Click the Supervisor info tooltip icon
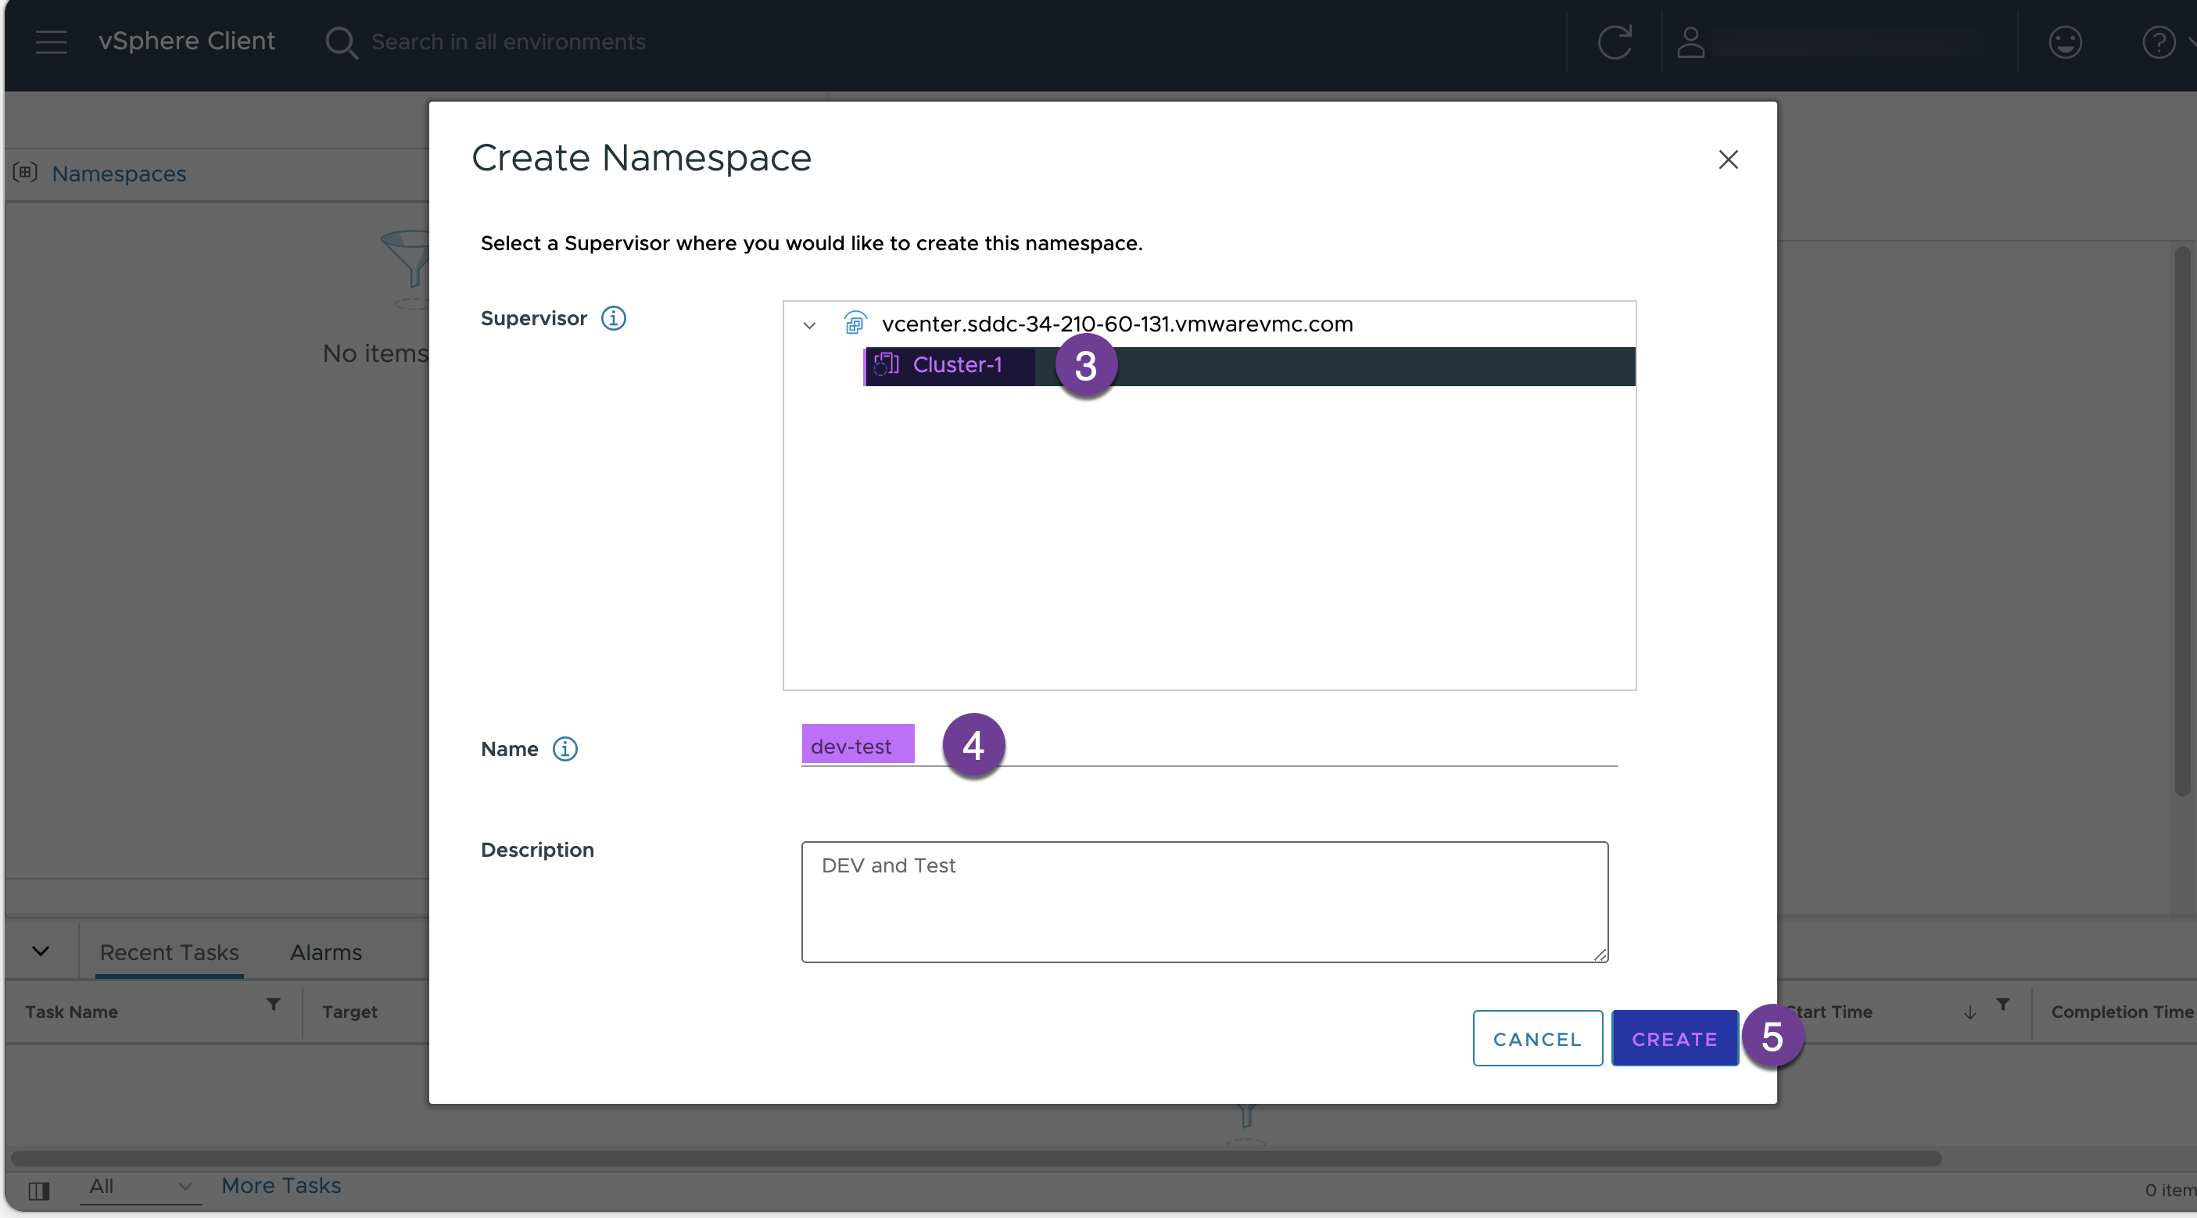This screenshot has height=1218, width=2197. click(x=613, y=317)
